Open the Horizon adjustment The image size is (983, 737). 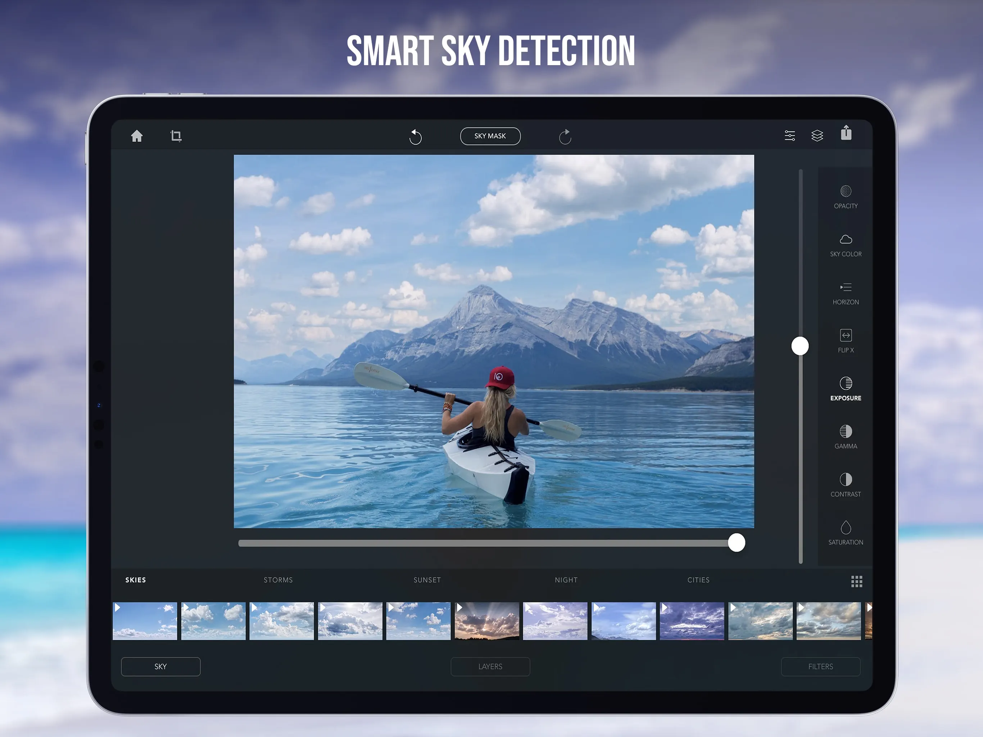[x=845, y=293]
